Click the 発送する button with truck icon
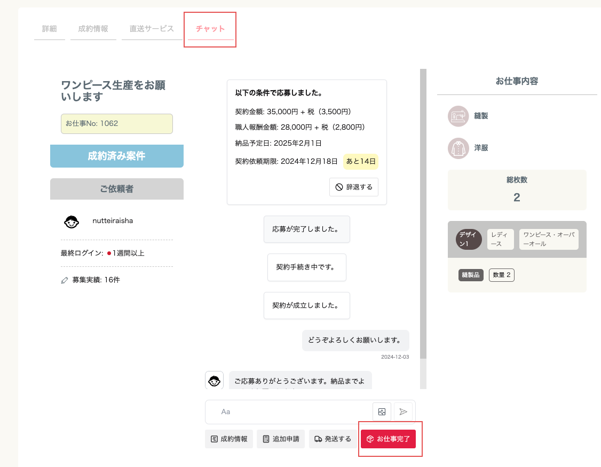The width and height of the screenshot is (601, 467). tap(333, 439)
